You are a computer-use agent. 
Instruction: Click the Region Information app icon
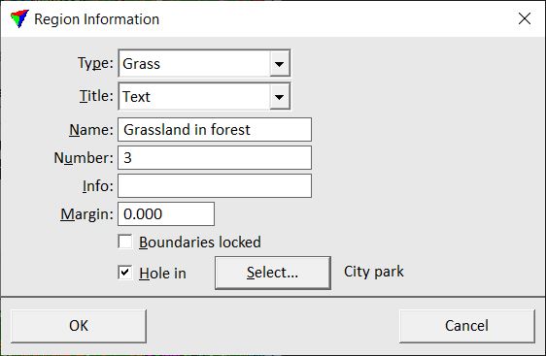[19, 18]
